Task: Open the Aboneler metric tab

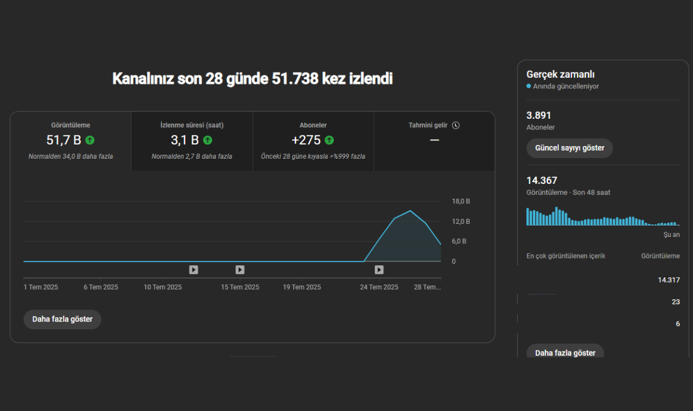Action: (x=313, y=141)
